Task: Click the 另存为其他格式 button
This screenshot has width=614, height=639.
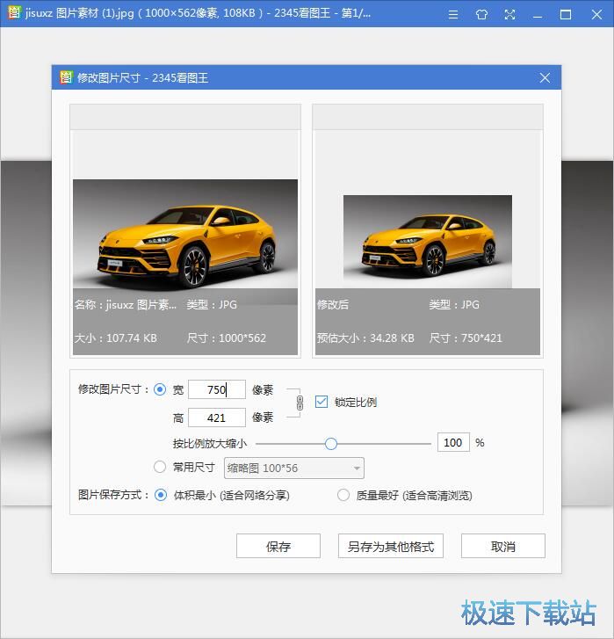Action: [391, 546]
